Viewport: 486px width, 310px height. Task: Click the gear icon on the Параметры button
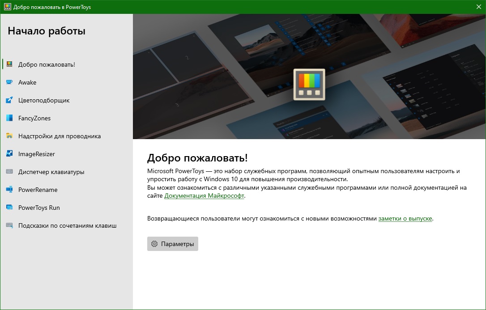coord(155,244)
